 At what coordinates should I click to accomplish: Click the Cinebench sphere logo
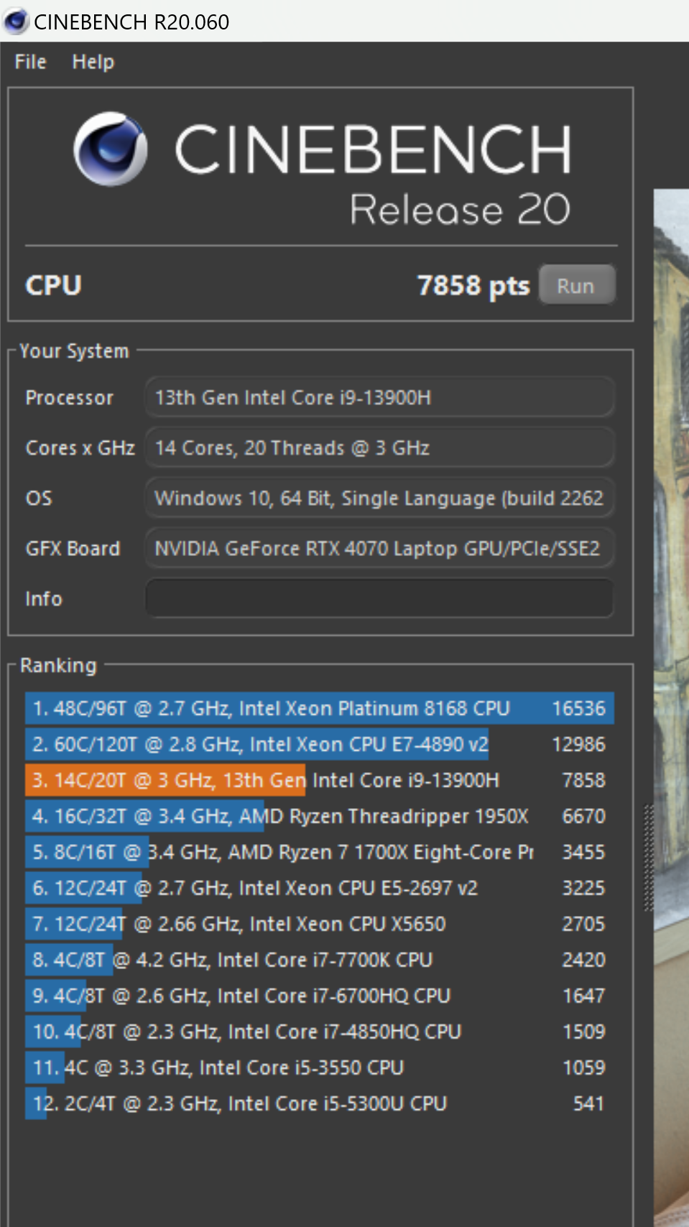coord(111,149)
